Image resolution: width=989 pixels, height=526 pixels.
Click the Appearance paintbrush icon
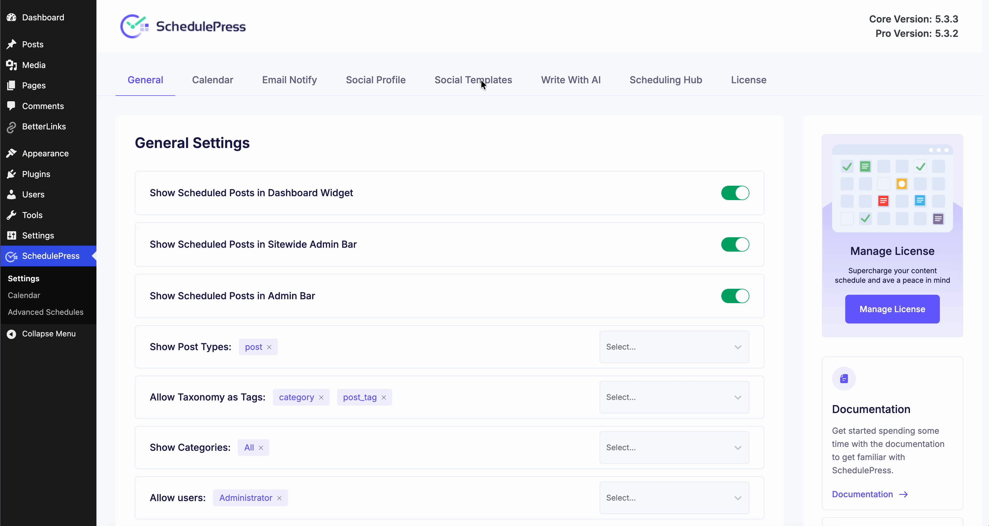[11, 153]
